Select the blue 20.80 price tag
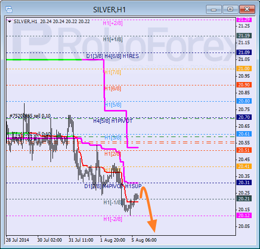Screen dimensions: 260x249 coord(244,101)
